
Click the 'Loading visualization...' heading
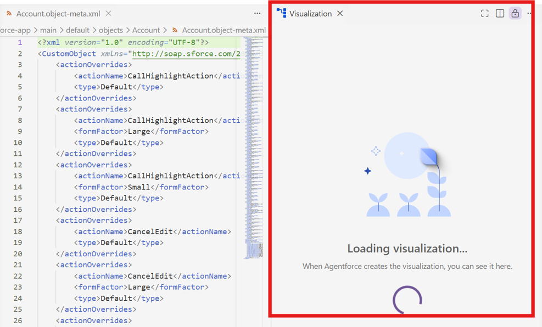point(407,249)
